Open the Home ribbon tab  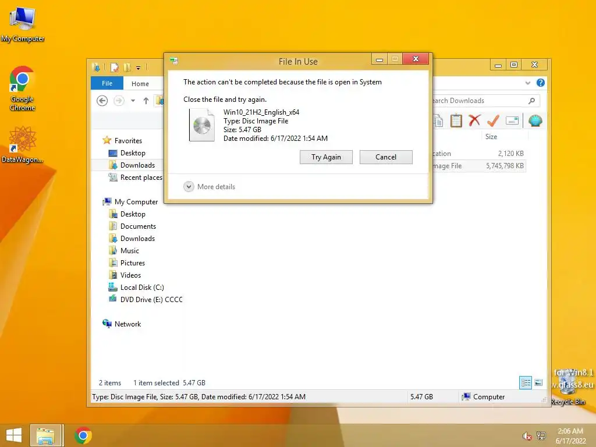point(140,84)
